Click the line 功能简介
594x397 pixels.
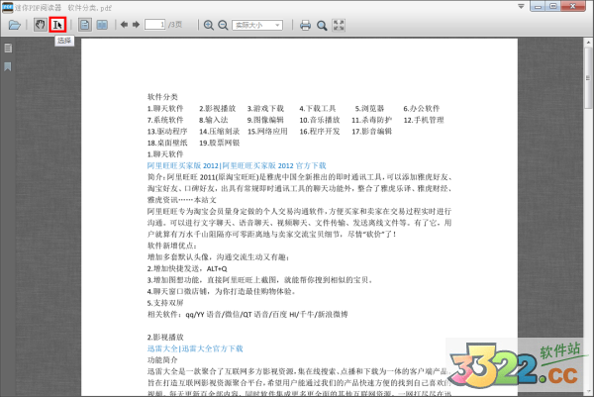tap(162, 360)
